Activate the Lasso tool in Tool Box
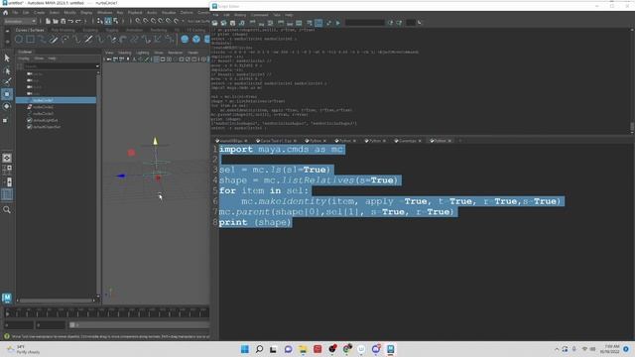Screen dimensions: 635x357 coord(7,71)
